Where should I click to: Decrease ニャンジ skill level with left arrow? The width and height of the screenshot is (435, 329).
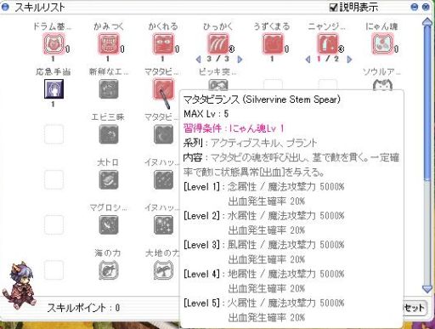click(308, 60)
